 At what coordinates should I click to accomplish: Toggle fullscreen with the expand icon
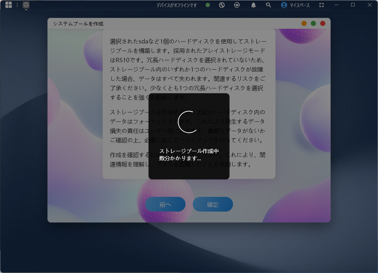click(321, 5)
